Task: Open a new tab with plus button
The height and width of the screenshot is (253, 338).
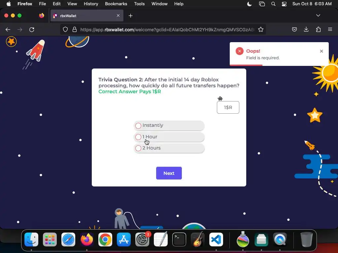Action: [130, 16]
